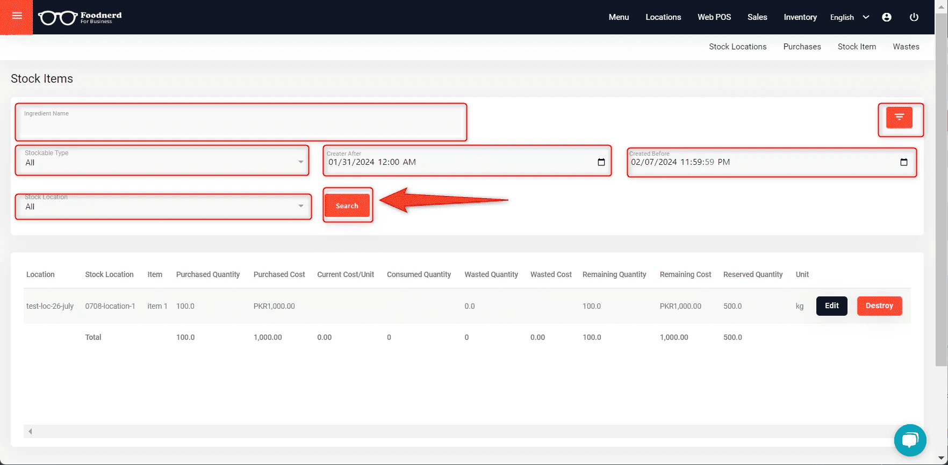
Task: Edit the item 1 stock row
Action: (831, 306)
